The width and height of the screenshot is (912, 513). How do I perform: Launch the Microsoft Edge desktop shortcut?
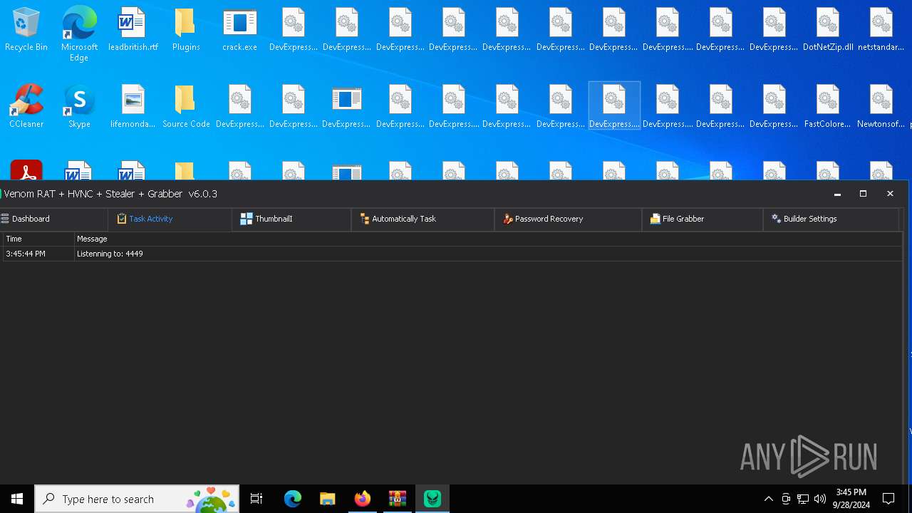click(x=79, y=33)
